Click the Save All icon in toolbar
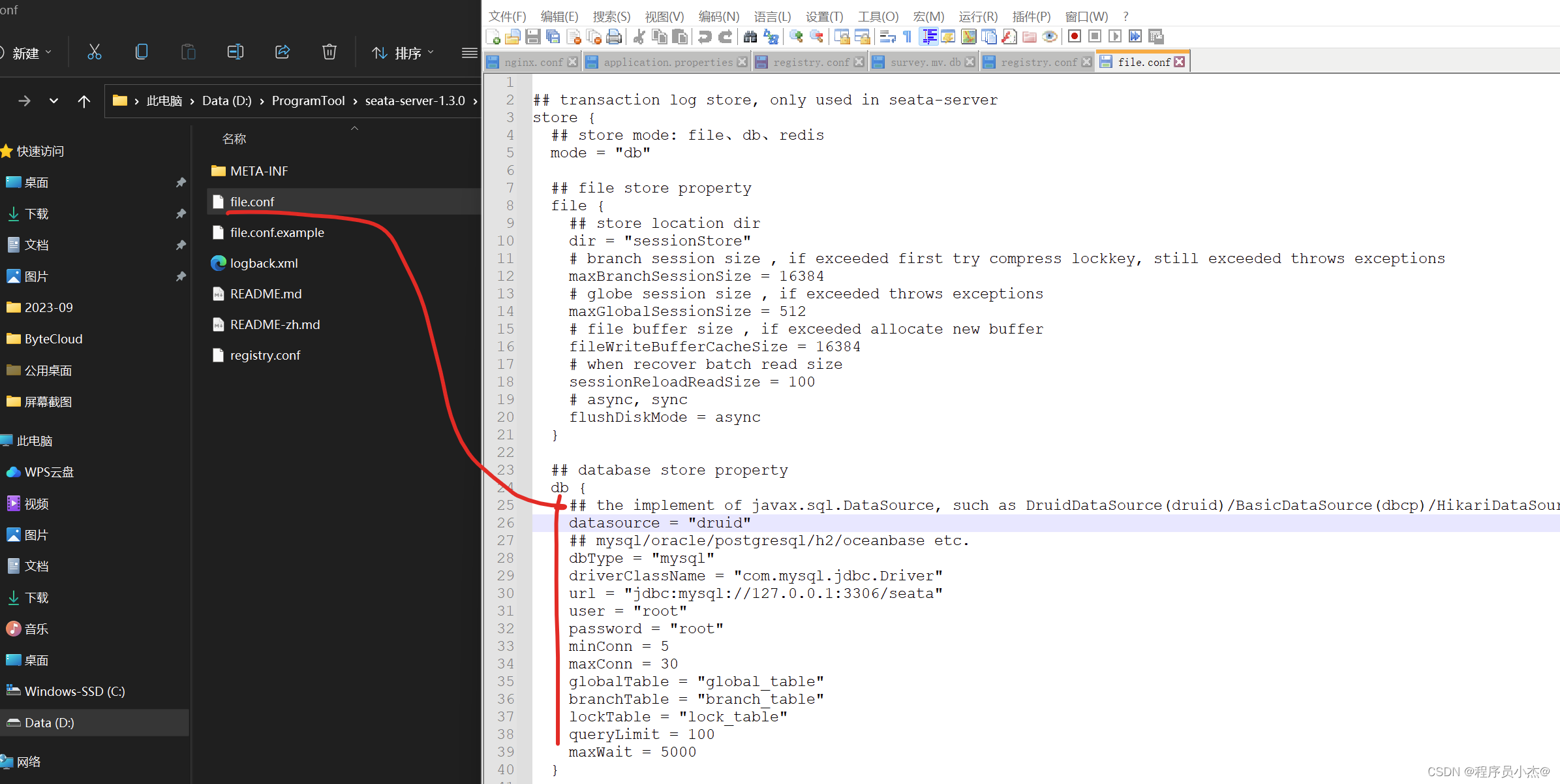Screen dimensions: 1560x784 click(553, 37)
